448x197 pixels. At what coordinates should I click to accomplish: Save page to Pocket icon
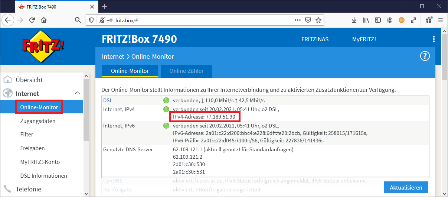(308, 20)
